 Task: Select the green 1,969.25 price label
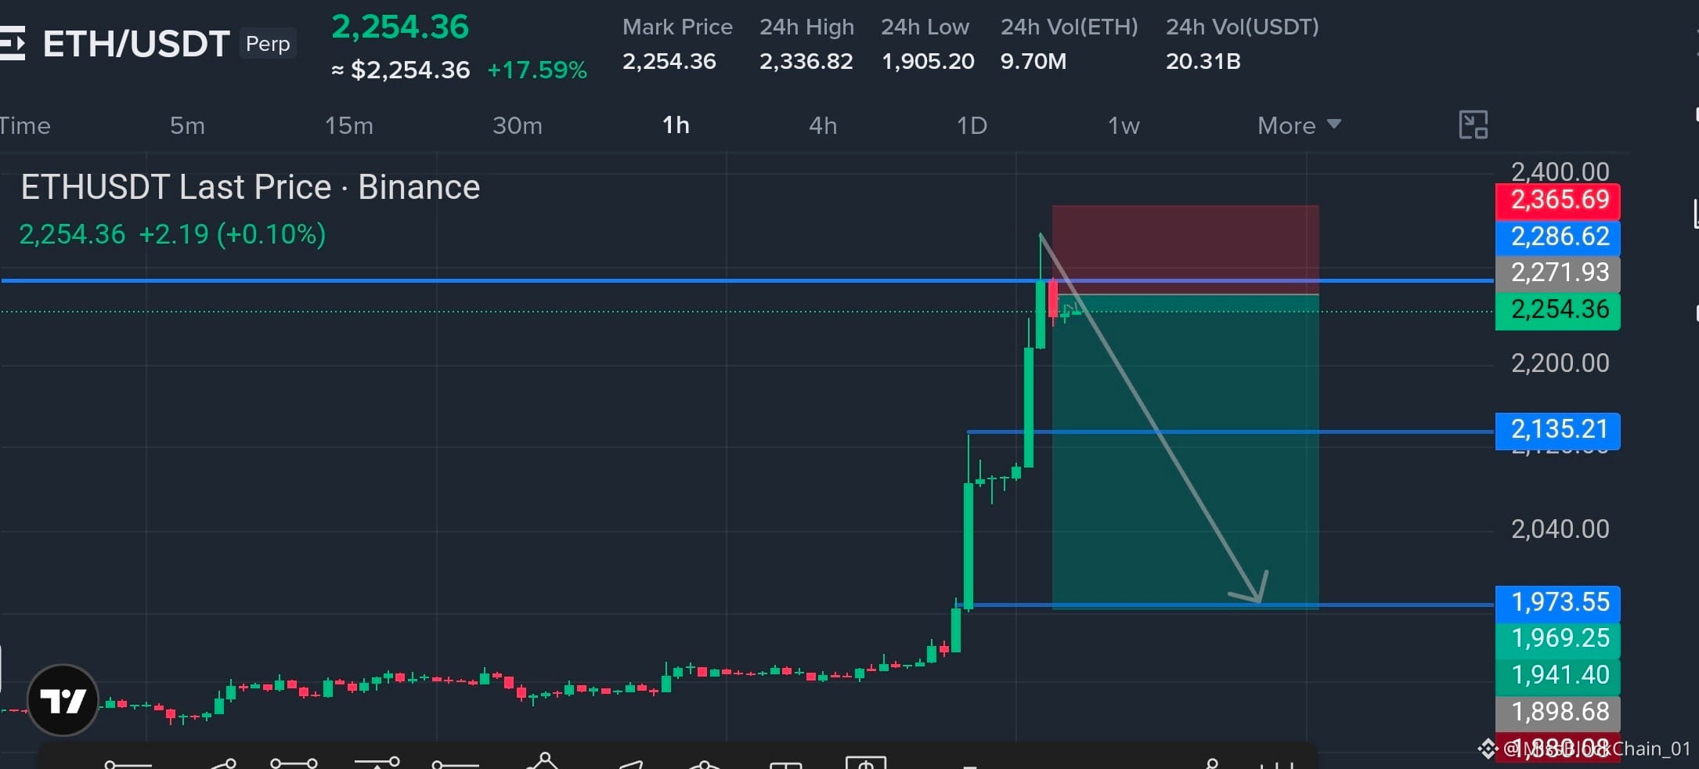point(1557,639)
